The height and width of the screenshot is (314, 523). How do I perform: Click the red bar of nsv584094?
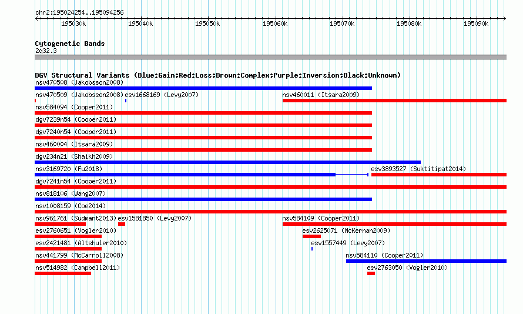[203, 113]
